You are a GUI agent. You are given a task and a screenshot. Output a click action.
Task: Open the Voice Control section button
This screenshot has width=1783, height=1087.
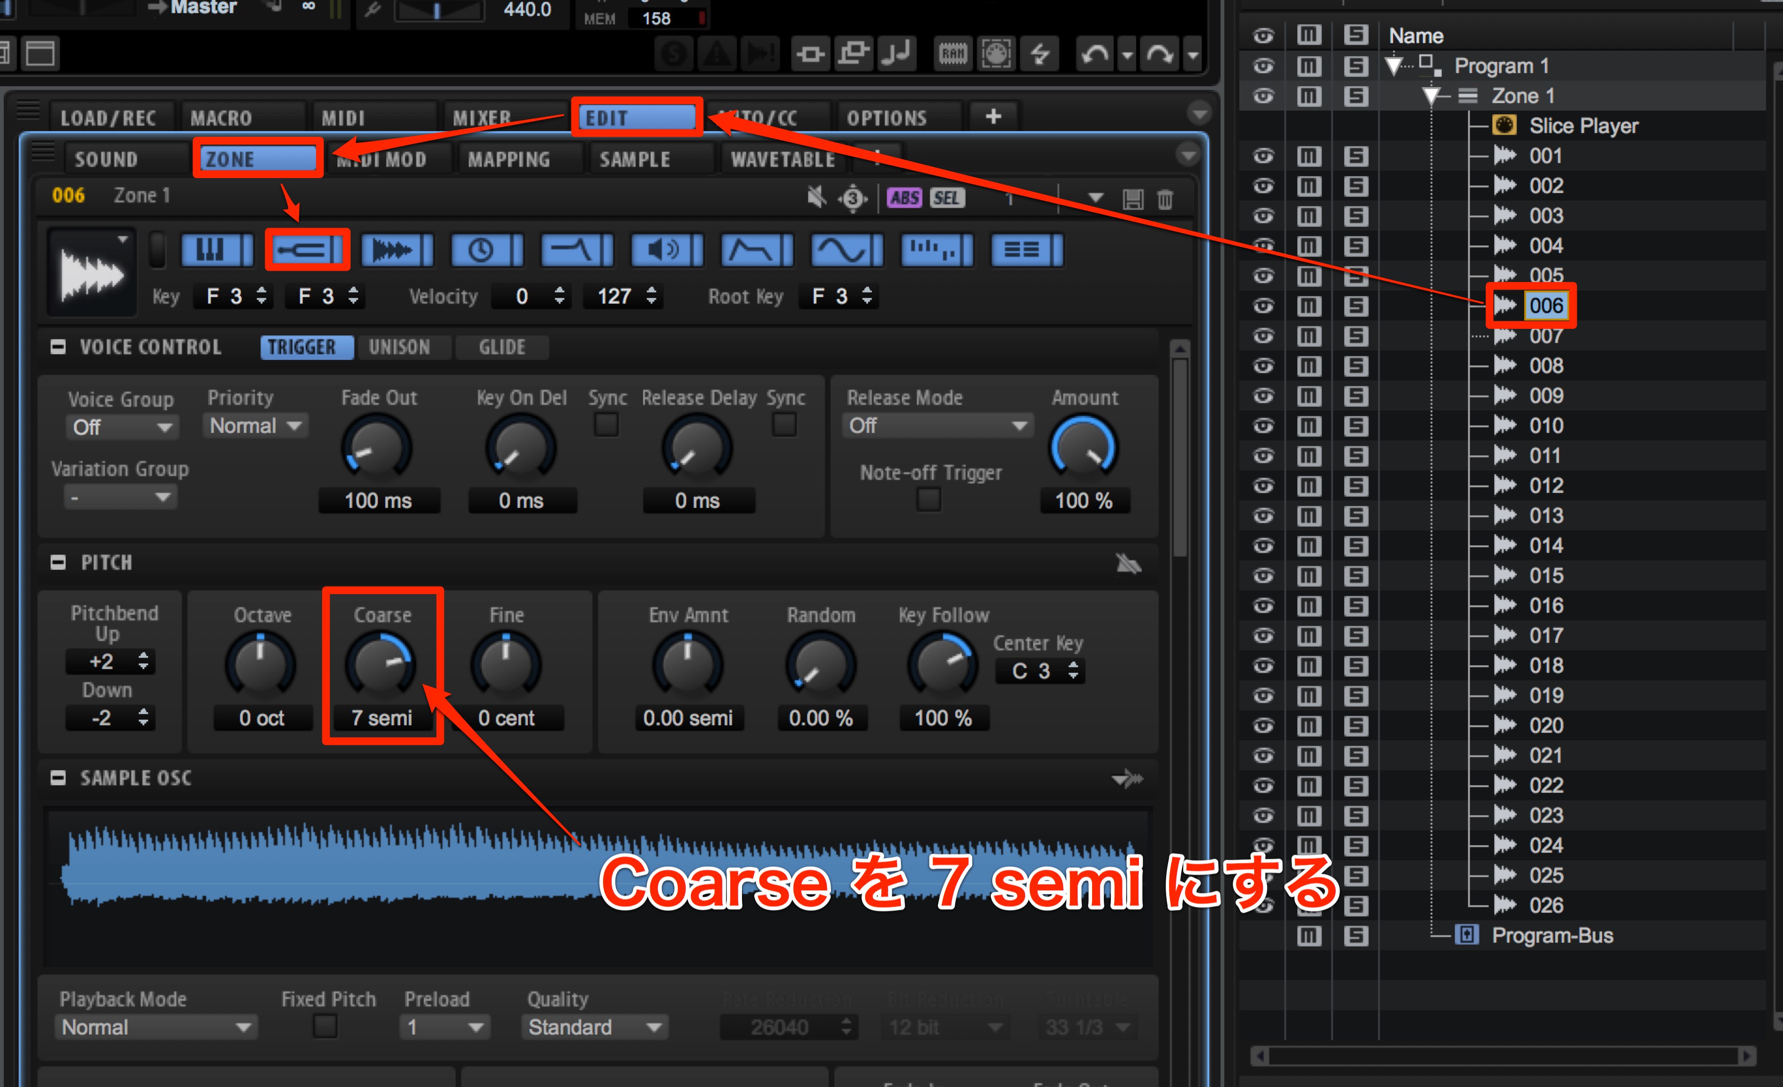[x=217, y=250]
